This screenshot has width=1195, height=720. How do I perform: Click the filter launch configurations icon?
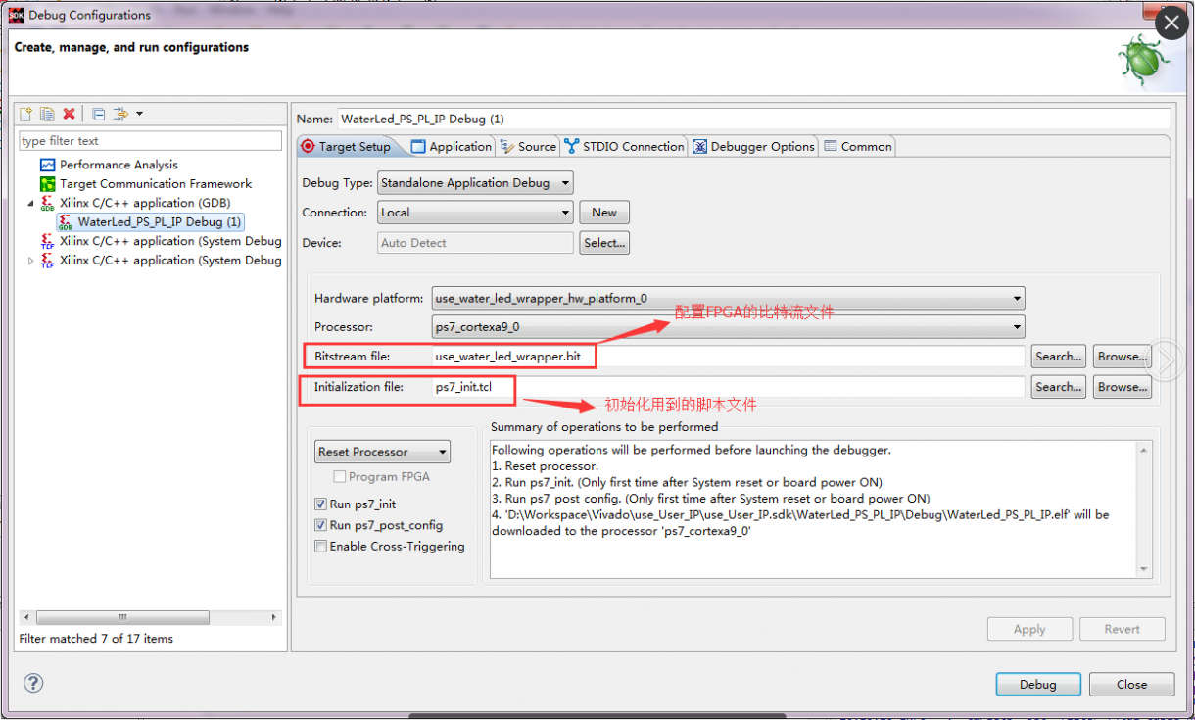click(121, 114)
